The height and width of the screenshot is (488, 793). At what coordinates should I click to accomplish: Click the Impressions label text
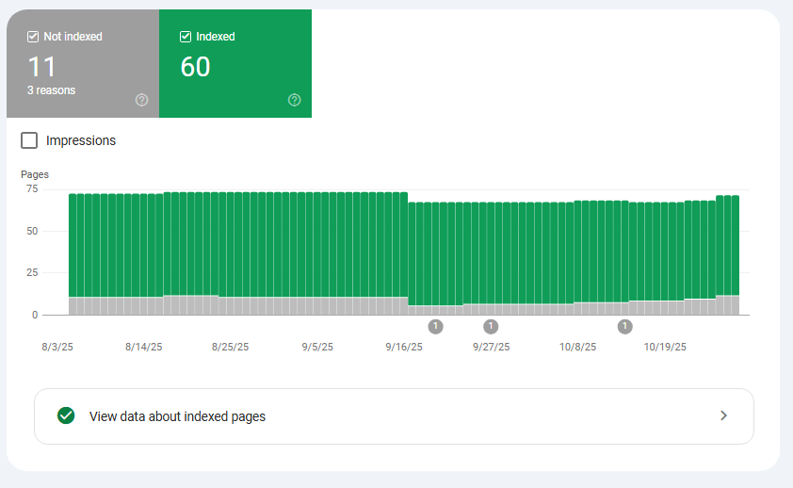point(81,140)
